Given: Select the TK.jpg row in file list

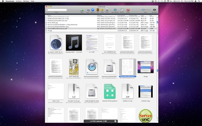Looking at the screenshot, I should coord(50,30).
